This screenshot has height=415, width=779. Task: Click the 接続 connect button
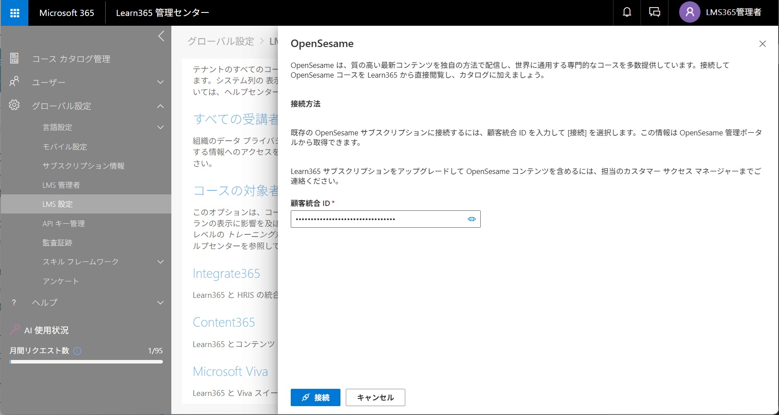(x=316, y=397)
